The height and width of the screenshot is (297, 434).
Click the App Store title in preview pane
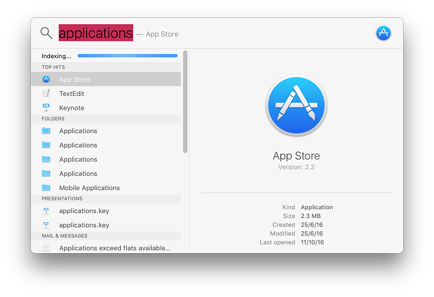pyautogui.click(x=296, y=156)
